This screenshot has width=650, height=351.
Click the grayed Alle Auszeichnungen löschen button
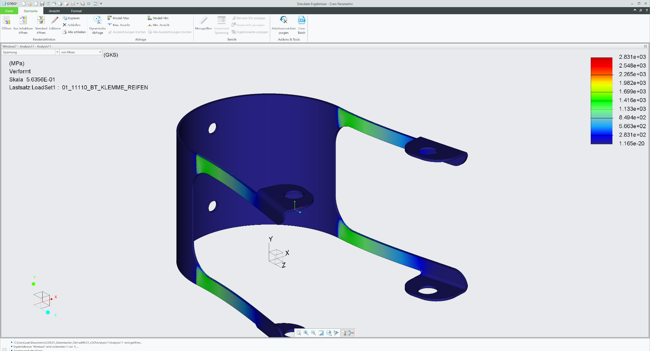pos(170,32)
